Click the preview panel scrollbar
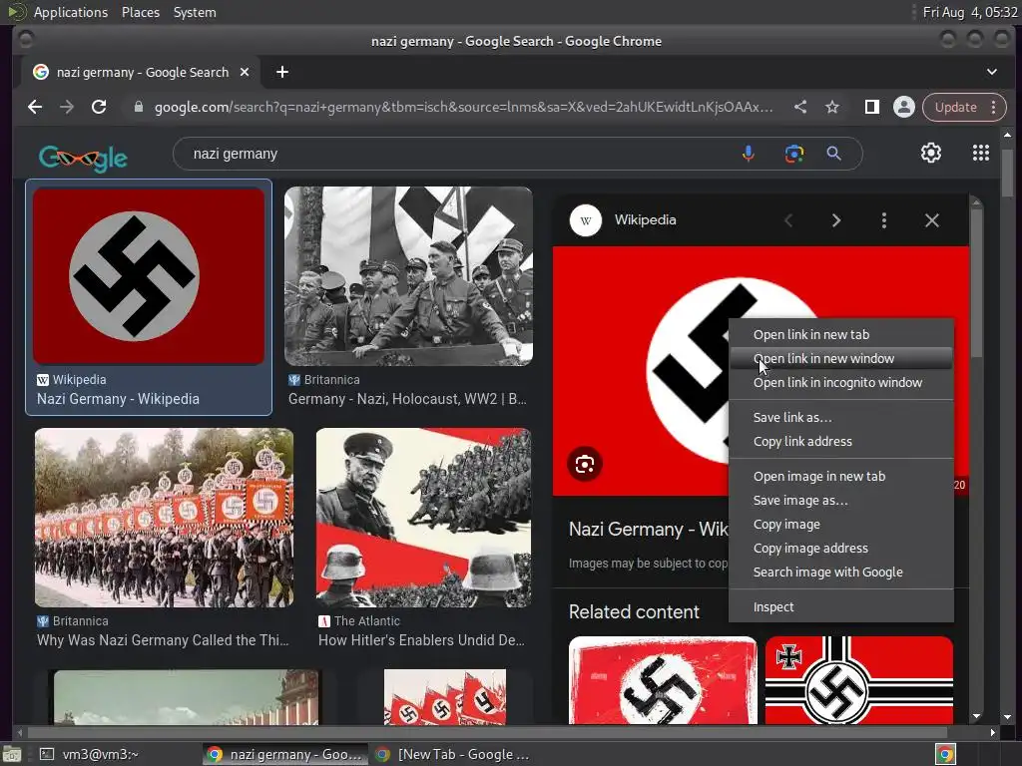Viewport: 1022px width, 766px height. click(x=976, y=283)
